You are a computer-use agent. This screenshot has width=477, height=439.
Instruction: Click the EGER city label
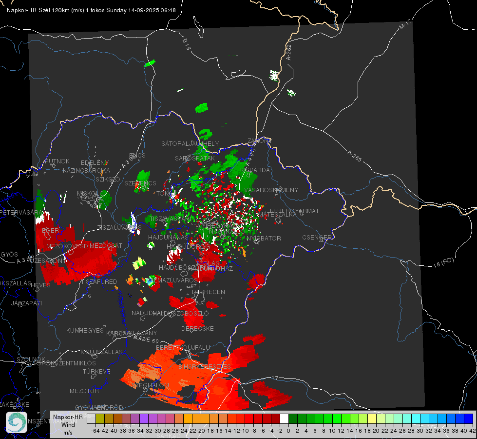(x=50, y=231)
